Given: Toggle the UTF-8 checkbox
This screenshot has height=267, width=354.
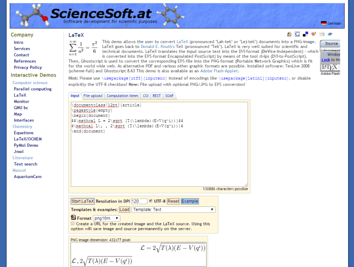Looking at the screenshot, I should pos(150,201).
